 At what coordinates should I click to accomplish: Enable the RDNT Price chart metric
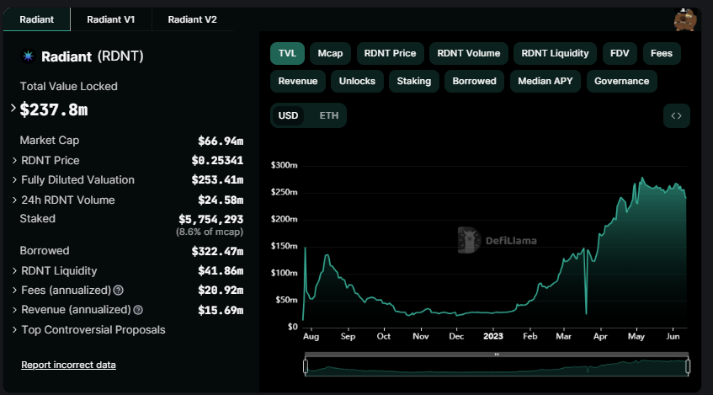[390, 53]
